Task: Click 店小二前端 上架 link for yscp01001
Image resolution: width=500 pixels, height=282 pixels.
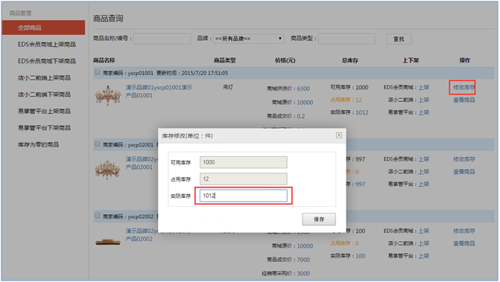Action: [x=423, y=100]
